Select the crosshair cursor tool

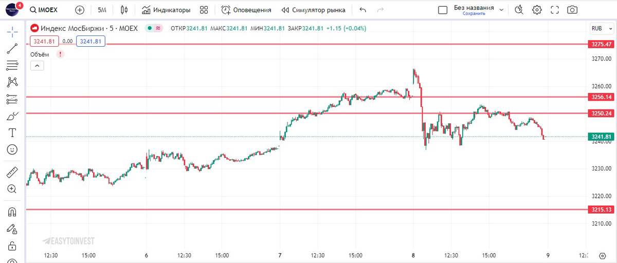(x=12, y=31)
